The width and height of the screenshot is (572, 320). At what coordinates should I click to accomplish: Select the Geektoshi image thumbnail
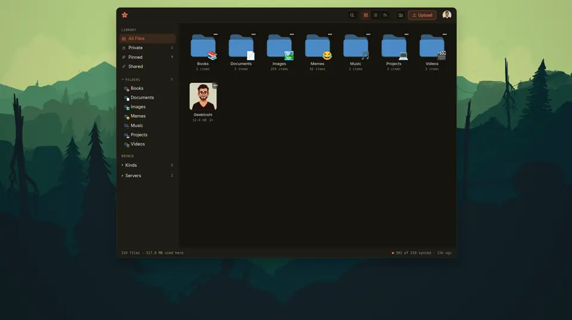click(203, 97)
